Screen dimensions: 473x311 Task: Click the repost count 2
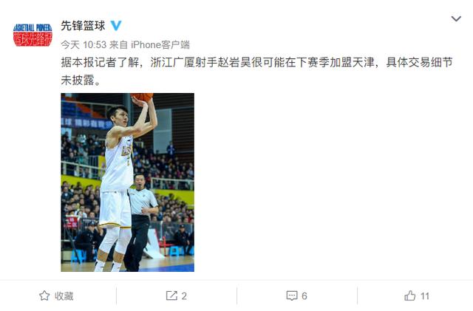(184, 296)
